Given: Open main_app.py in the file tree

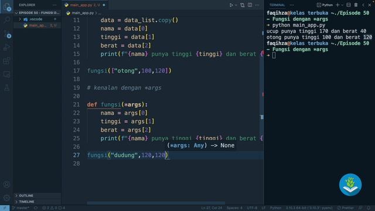Looking at the screenshot, I should coord(37,25).
